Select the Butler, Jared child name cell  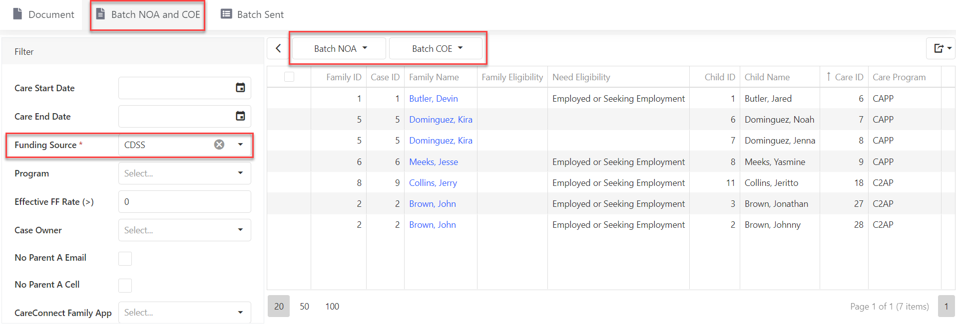click(780, 99)
